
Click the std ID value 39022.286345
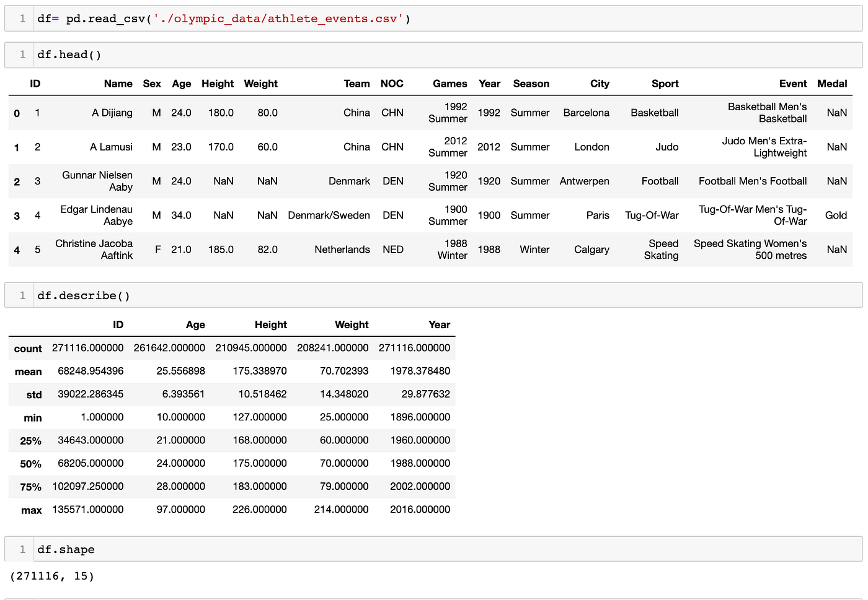(91, 394)
